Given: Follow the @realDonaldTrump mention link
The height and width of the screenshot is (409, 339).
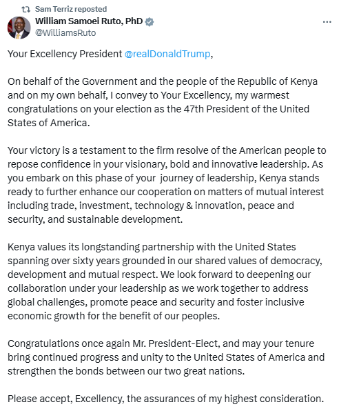Looking at the screenshot, I should (167, 54).
